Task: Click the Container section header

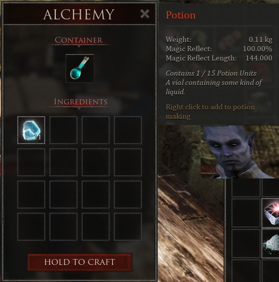Action: coord(79,40)
